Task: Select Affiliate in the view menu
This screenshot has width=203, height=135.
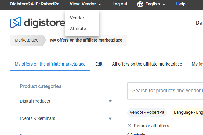Action: pyautogui.click(x=78, y=29)
